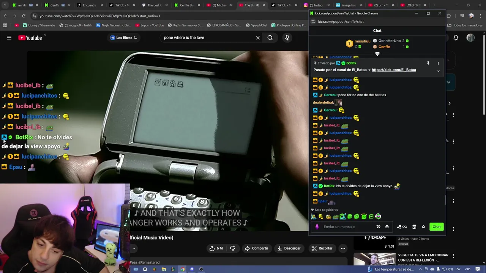Open Discord from the Windows taskbar
This screenshot has height=273, width=486.
point(192,269)
